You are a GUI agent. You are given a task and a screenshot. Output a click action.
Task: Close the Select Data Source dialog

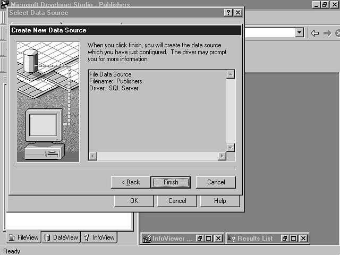pyautogui.click(x=237, y=12)
